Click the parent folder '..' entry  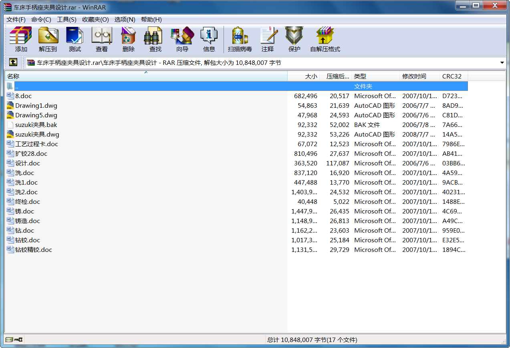point(16,86)
